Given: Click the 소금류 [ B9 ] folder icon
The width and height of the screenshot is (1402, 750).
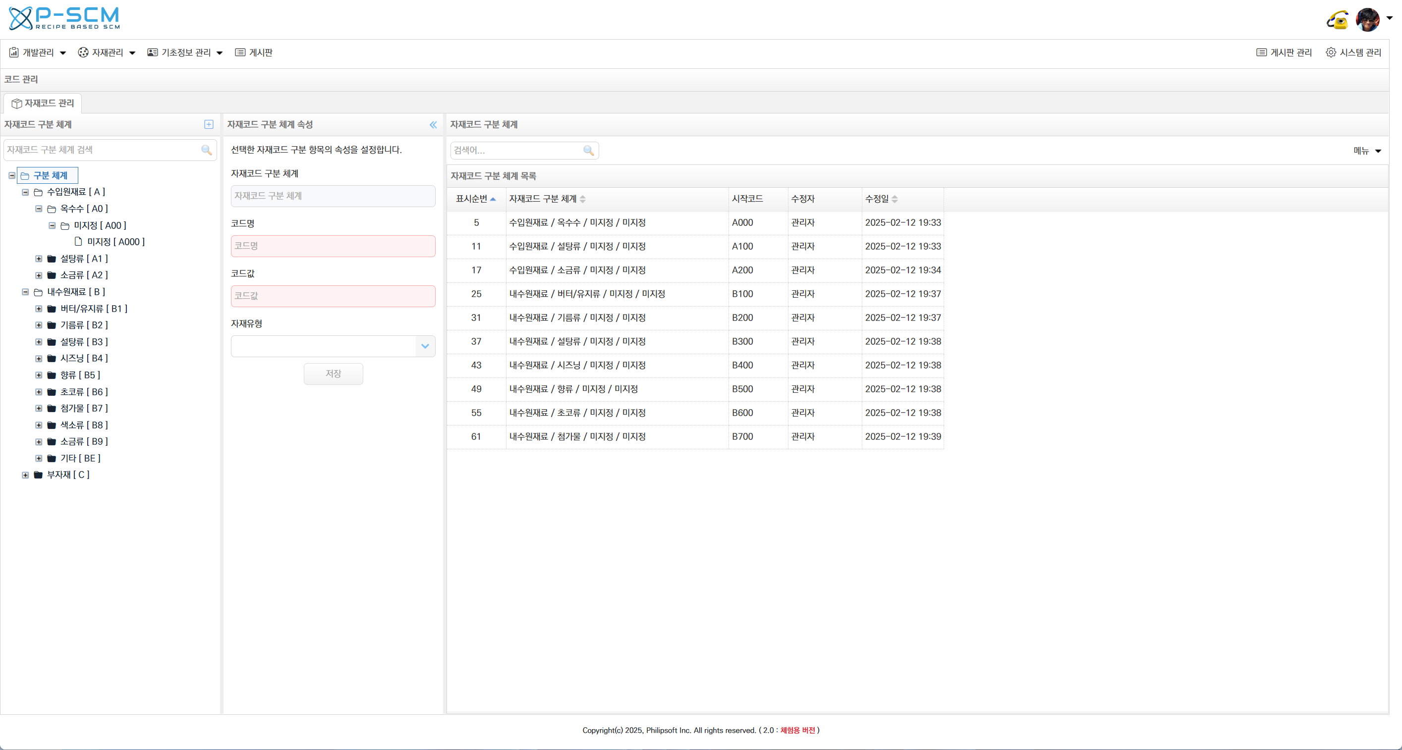Looking at the screenshot, I should (52, 441).
